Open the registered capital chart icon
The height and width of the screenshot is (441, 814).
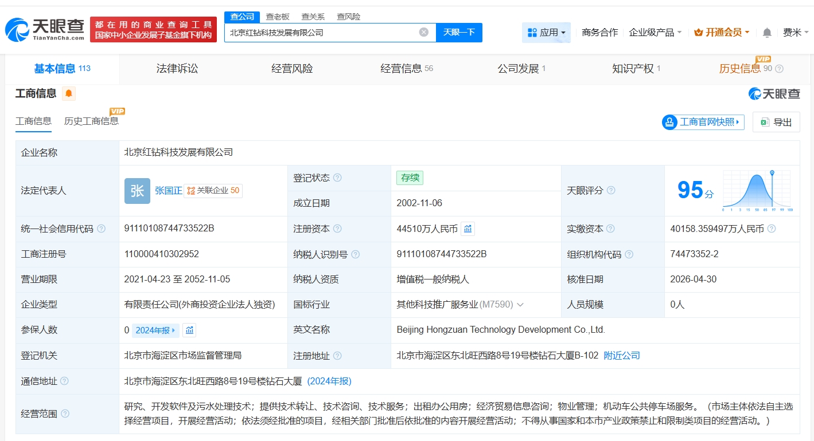coord(468,229)
